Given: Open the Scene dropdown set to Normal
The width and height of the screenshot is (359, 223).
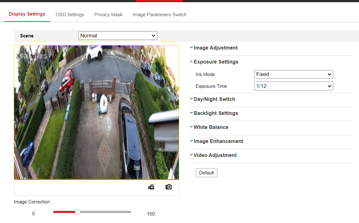Looking at the screenshot, I should pos(118,36).
